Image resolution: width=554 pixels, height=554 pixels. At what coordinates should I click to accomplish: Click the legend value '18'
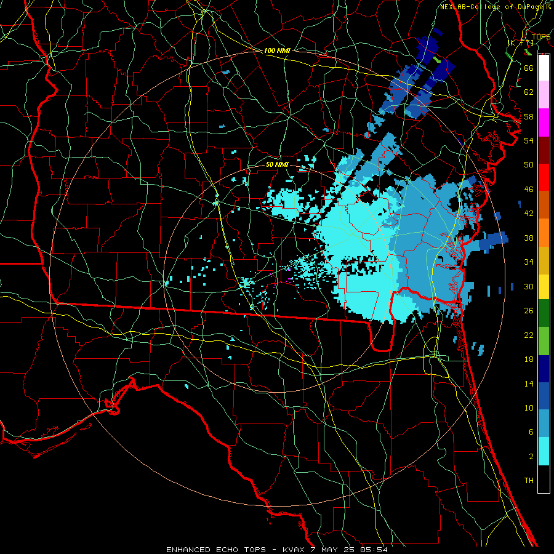529,359
